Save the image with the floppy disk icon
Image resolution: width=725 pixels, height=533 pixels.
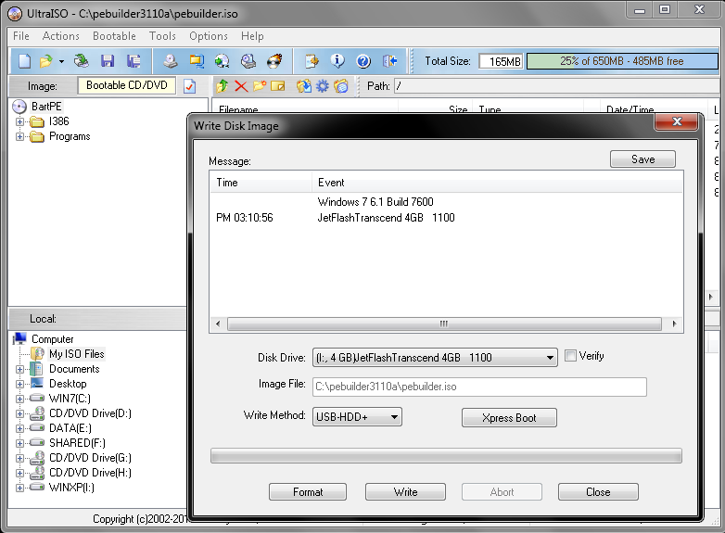tap(108, 61)
